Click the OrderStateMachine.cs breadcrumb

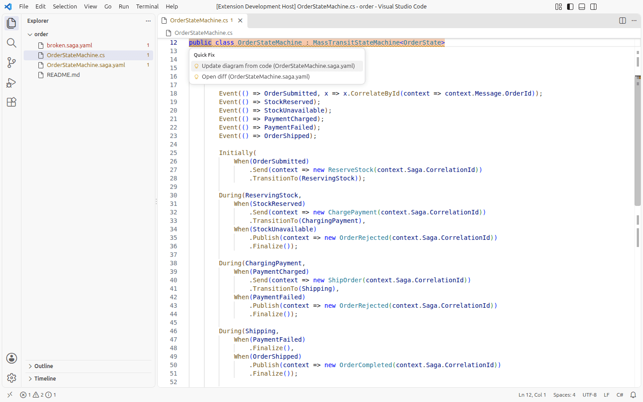tap(199, 33)
